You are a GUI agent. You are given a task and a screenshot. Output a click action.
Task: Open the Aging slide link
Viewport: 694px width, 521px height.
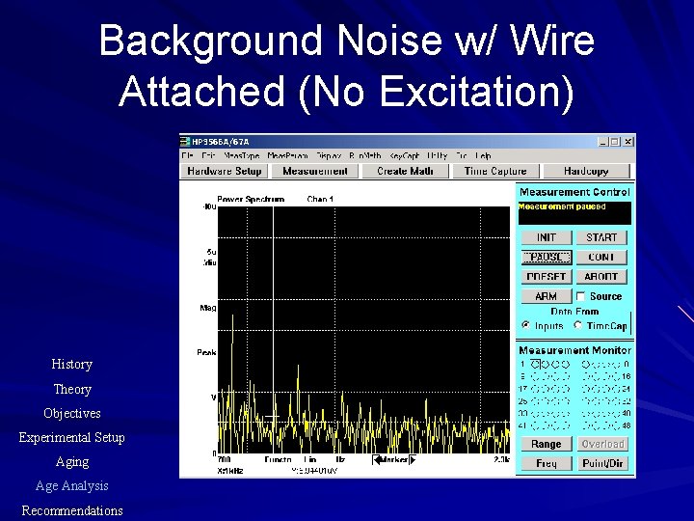[72, 462]
